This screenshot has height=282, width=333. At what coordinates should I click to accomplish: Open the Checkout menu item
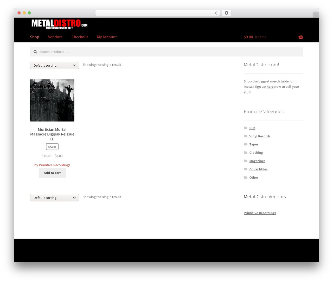point(80,37)
